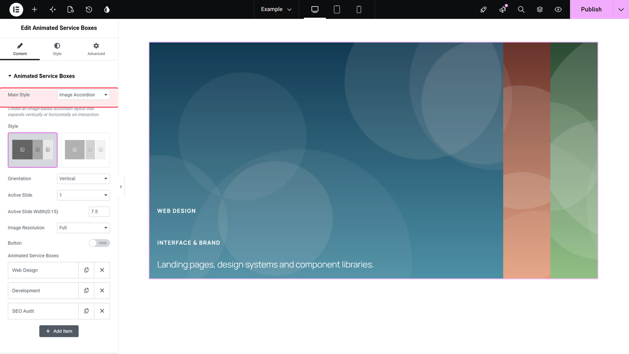Open the Publish options arrow
The width and height of the screenshot is (629, 354).
point(621,9)
